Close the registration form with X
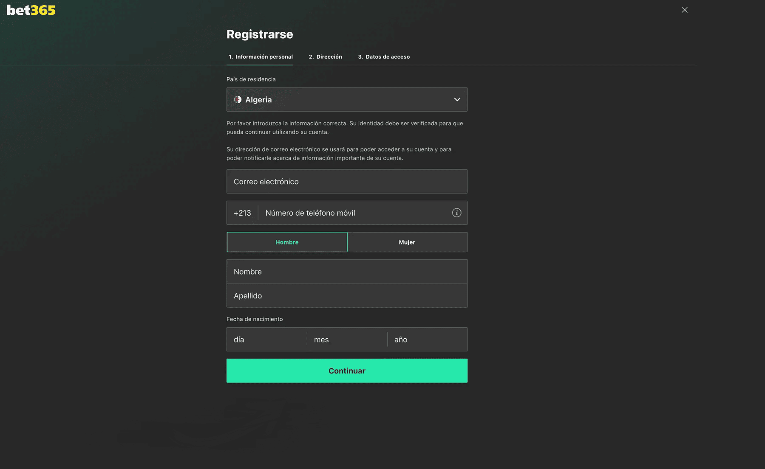 pyautogui.click(x=684, y=10)
